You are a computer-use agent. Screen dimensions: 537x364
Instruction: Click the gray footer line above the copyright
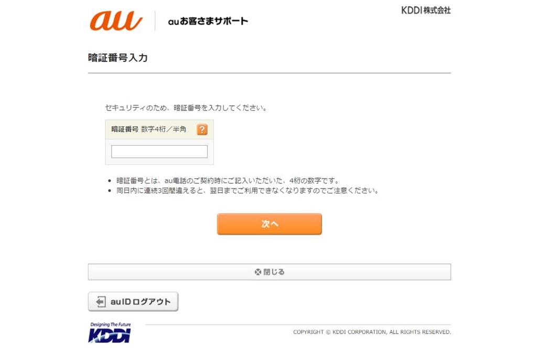[298, 325]
